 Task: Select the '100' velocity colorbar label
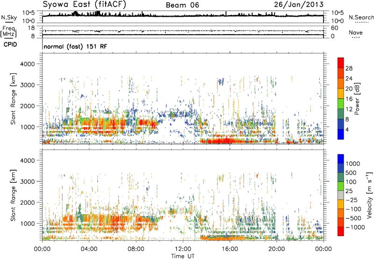(351, 182)
